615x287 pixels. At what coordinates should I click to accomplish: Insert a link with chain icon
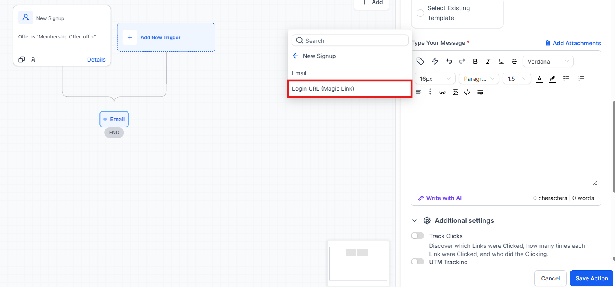pos(442,92)
